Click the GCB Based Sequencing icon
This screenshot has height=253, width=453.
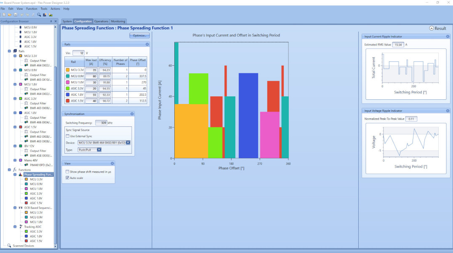pyautogui.click(x=21, y=208)
